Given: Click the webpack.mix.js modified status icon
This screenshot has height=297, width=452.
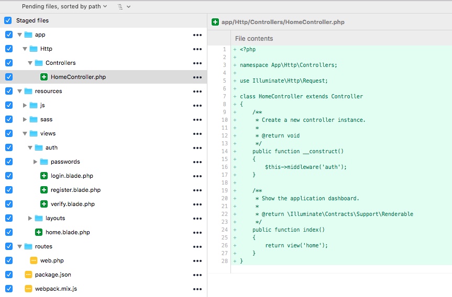Looking at the screenshot, I should 28,289.
